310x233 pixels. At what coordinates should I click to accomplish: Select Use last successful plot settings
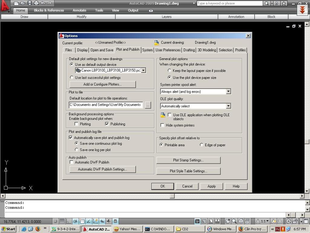click(71, 77)
